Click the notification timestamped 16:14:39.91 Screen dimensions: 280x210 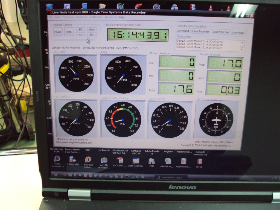(x=200, y=48)
